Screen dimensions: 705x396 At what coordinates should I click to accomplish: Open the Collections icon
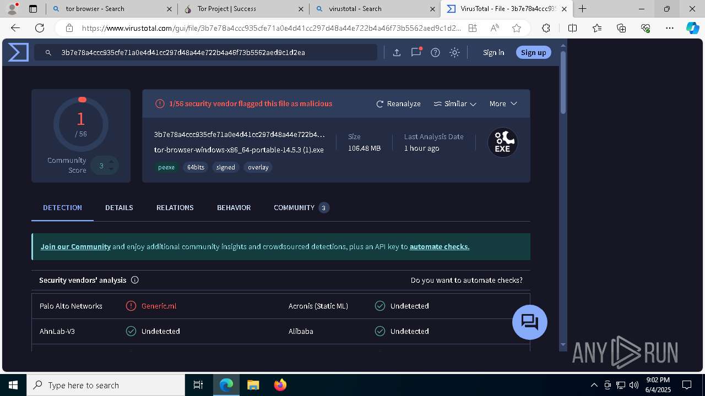tap(621, 28)
